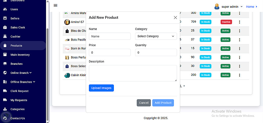Click the Clerk Request truck icon
Image resolution: width=263 pixels, height=123 pixels.
5,91
